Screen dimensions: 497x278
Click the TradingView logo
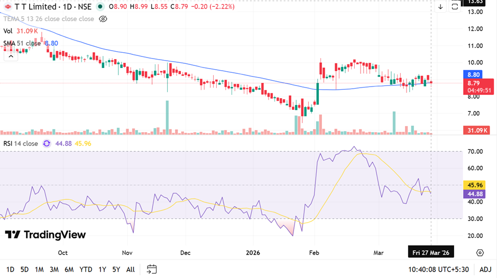click(x=45, y=235)
